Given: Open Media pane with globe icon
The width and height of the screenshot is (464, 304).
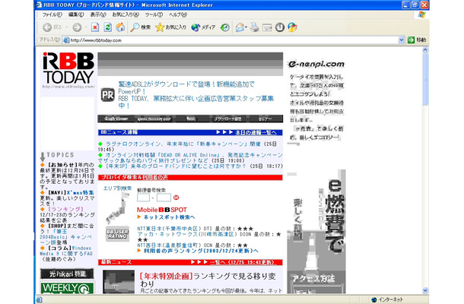Looking at the screenshot, I should pyautogui.click(x=203, y=27).
